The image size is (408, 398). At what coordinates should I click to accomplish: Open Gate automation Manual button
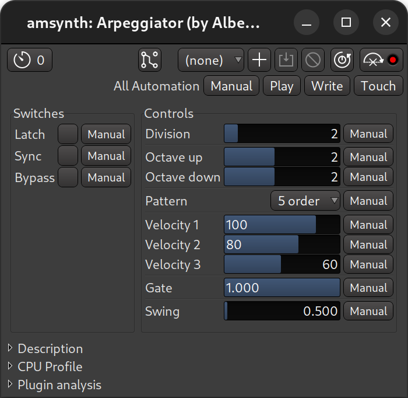click(x=368, y=288)
